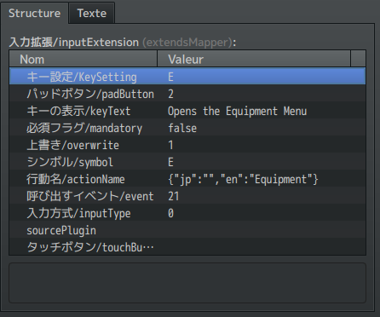380x317 pixels.
Task: Open the Texte tab
Action: pyautogui.click(x=92, y=14)
